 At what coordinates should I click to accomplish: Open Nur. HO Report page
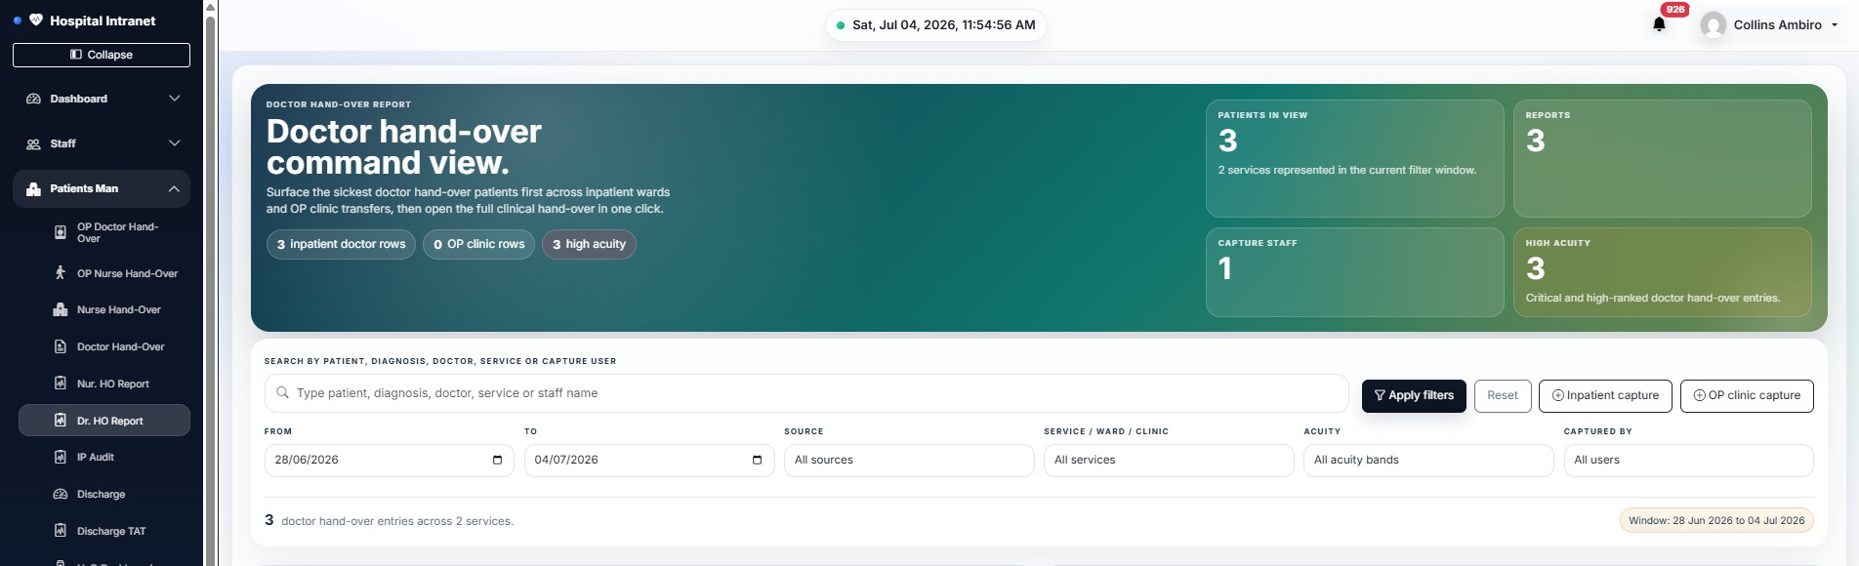click(104, 384)
